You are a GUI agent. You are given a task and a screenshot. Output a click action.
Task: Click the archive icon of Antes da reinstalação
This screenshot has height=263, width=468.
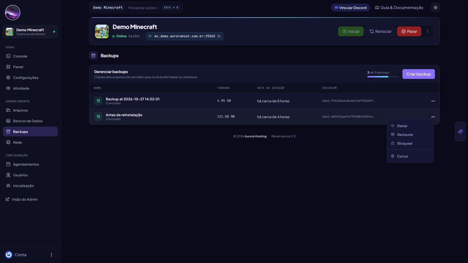pyautogui.click(x=98, y=117)
